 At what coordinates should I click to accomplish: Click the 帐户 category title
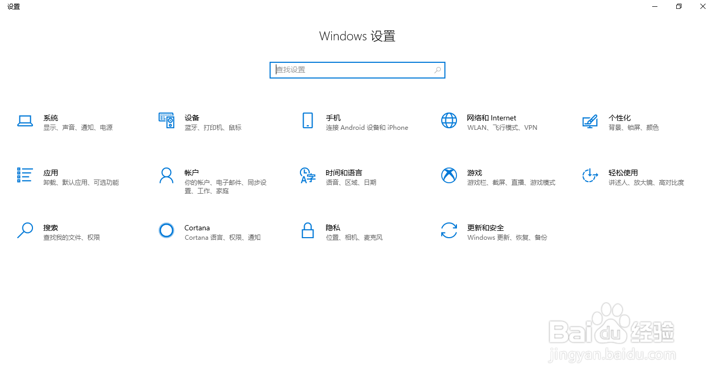(x=192, y=173)
